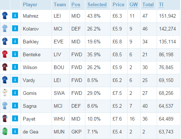Open the info icon for Sagna
Screen dimensions: 181x139
[x=15, y=106]
